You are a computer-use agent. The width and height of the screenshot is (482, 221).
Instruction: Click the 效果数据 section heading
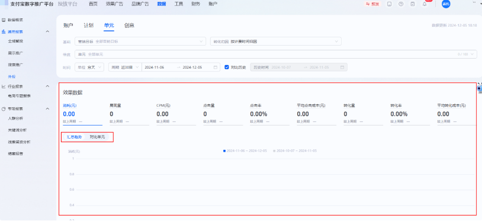point(73,92)
